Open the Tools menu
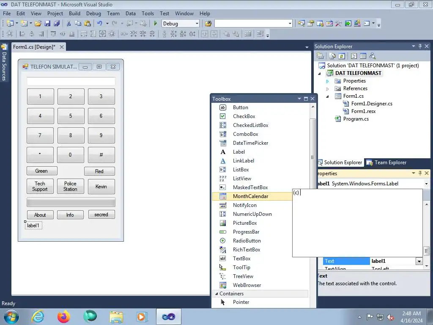This screenshot has width=433, height=325. (148, 13)
